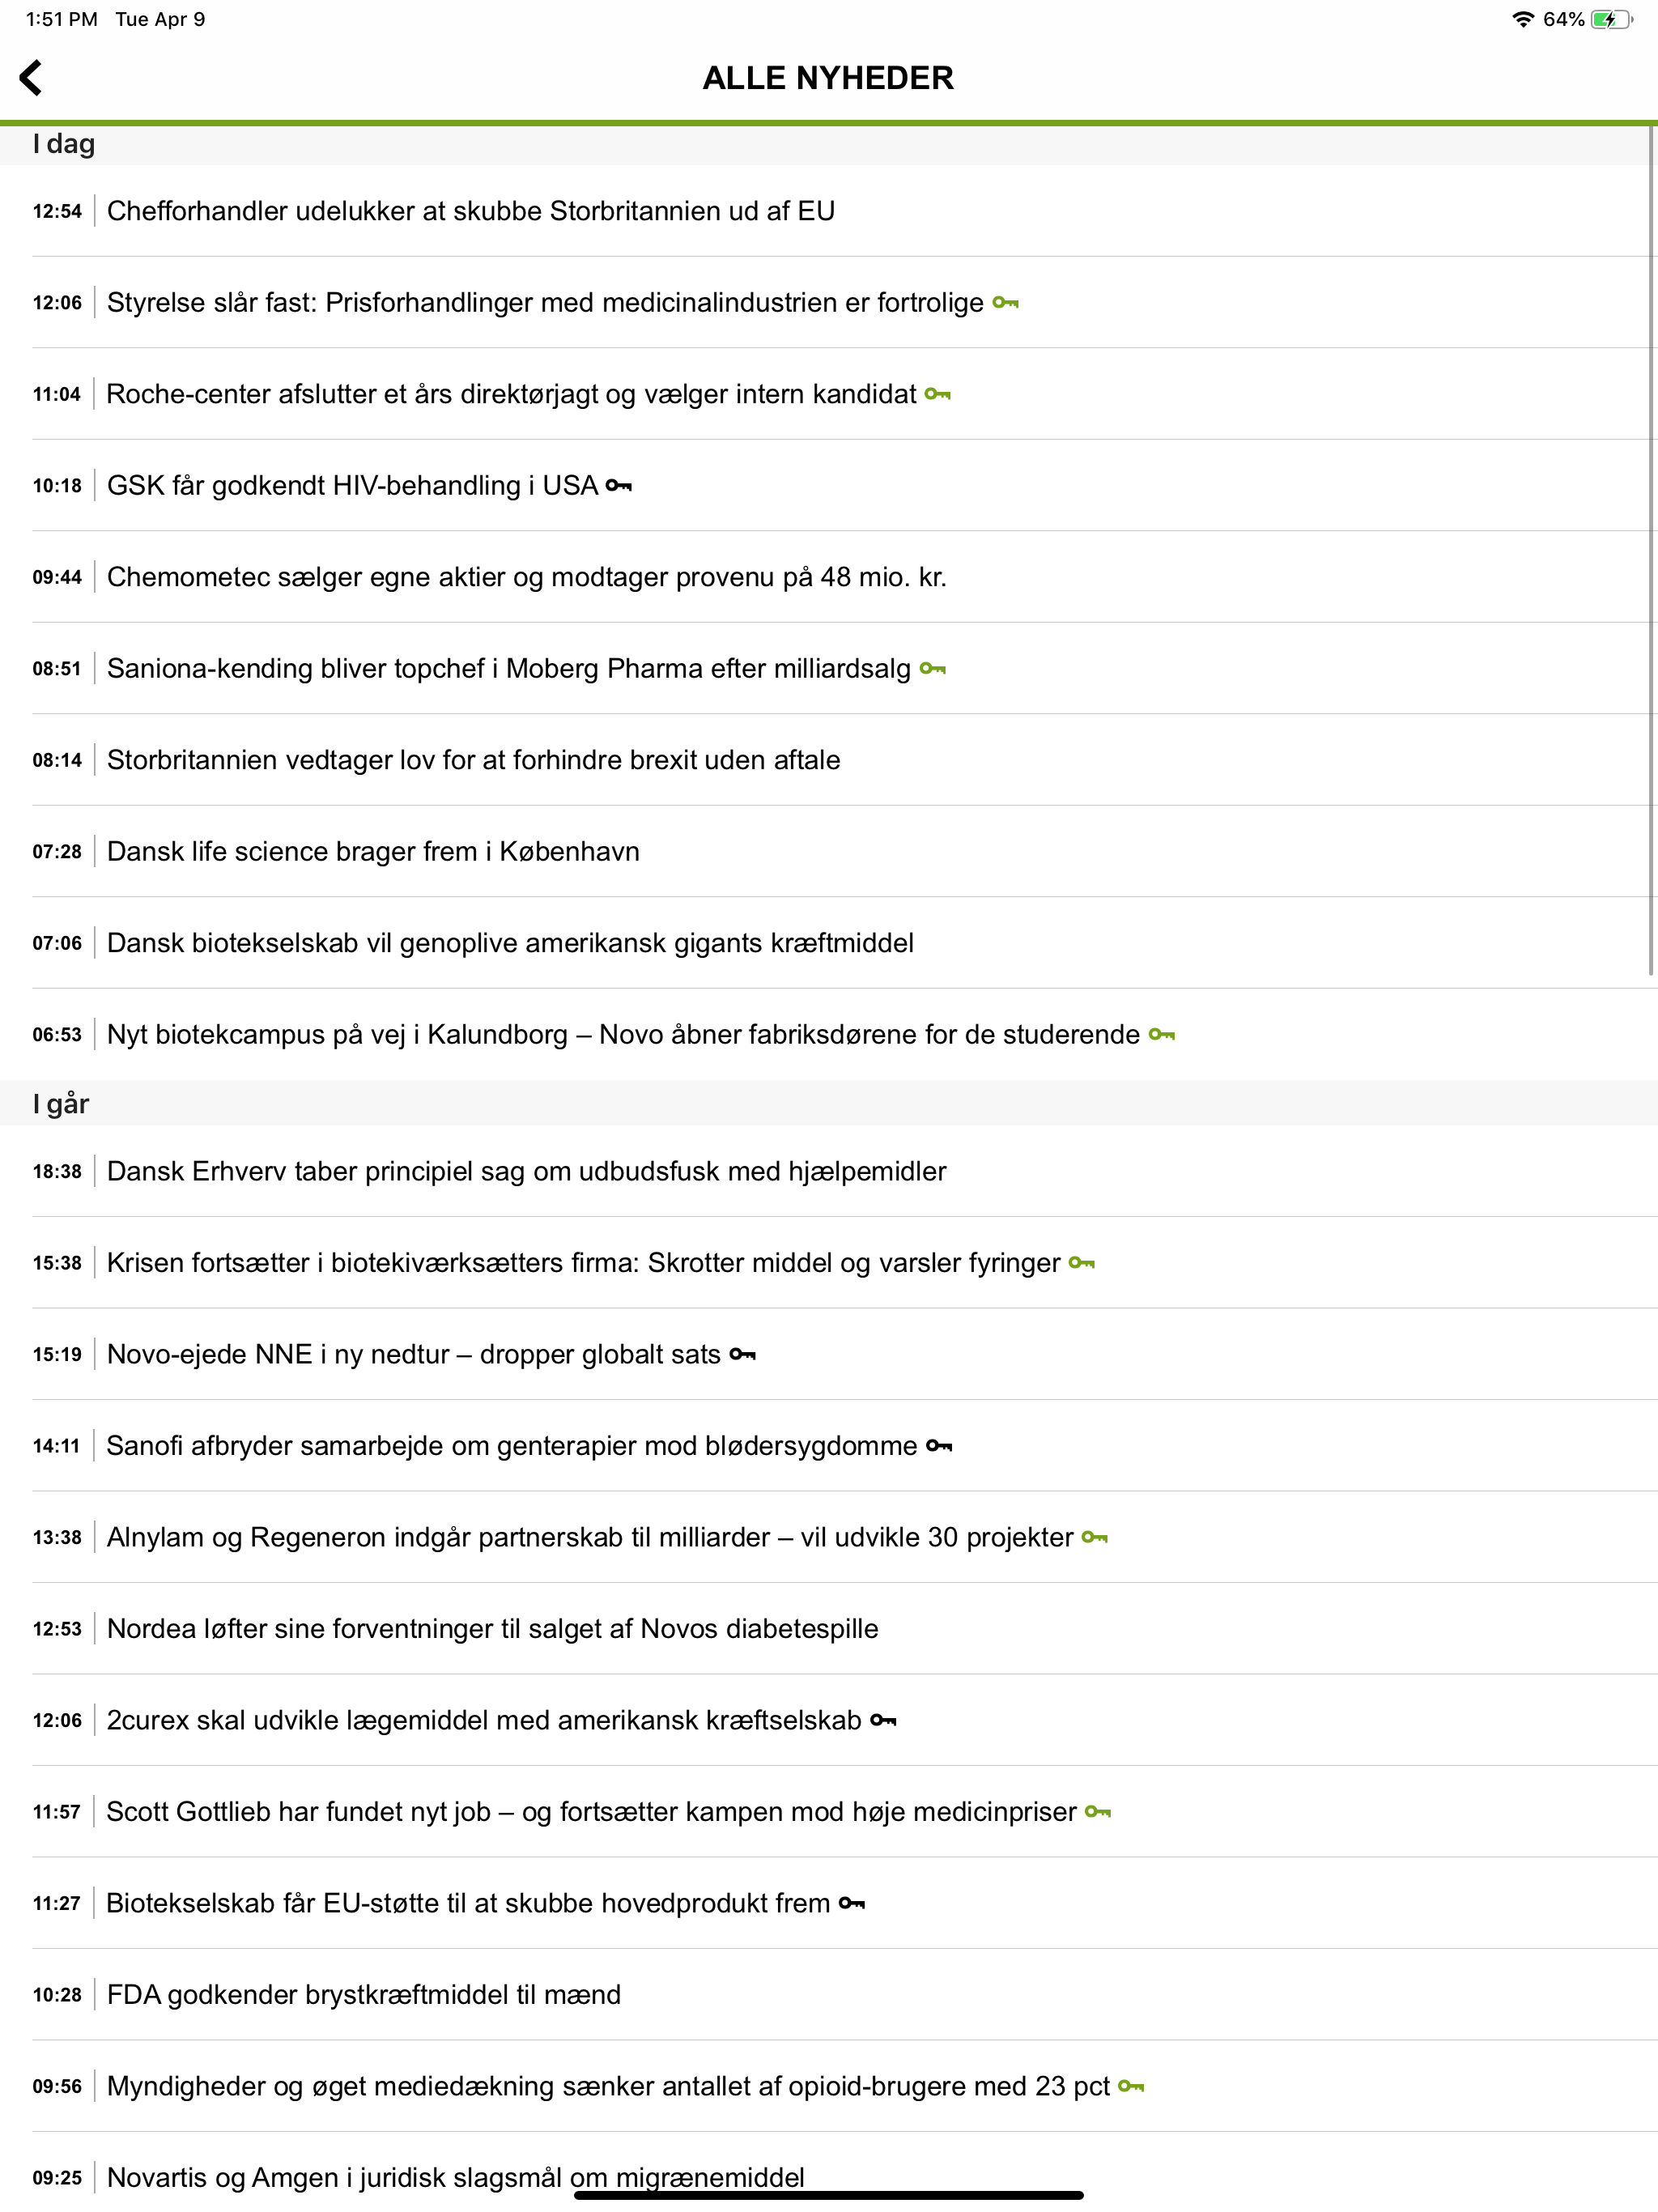Open the Alnylam og Regeneron partnerskab article
Screen dimensions: 1658x2212
[588, 1537]
